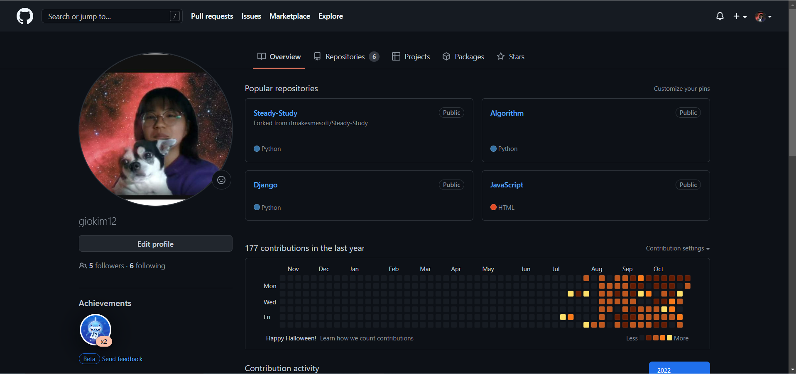
Task: Click the Packages cube icon
Action: (x=446, y=56)
